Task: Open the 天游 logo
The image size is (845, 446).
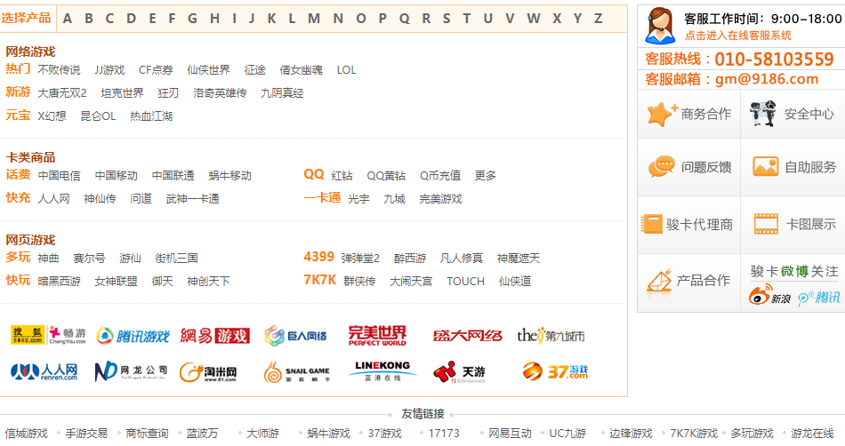Action: coord(460,372)
